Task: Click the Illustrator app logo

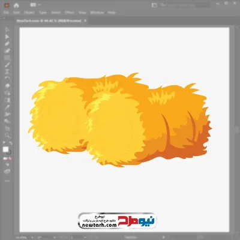Action: [7, 5]
